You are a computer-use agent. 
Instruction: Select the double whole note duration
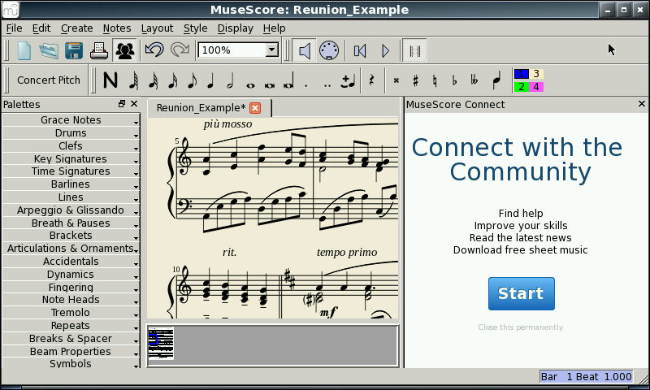click(x=270, y=85)
